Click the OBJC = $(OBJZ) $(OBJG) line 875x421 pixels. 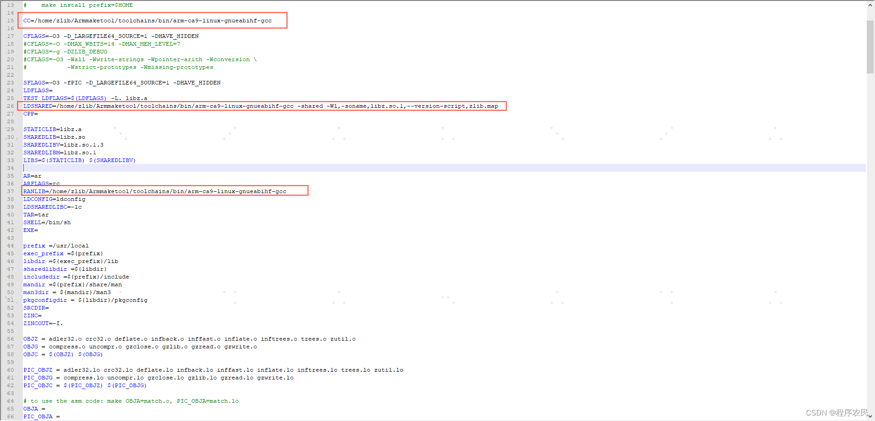coord(63,354)
